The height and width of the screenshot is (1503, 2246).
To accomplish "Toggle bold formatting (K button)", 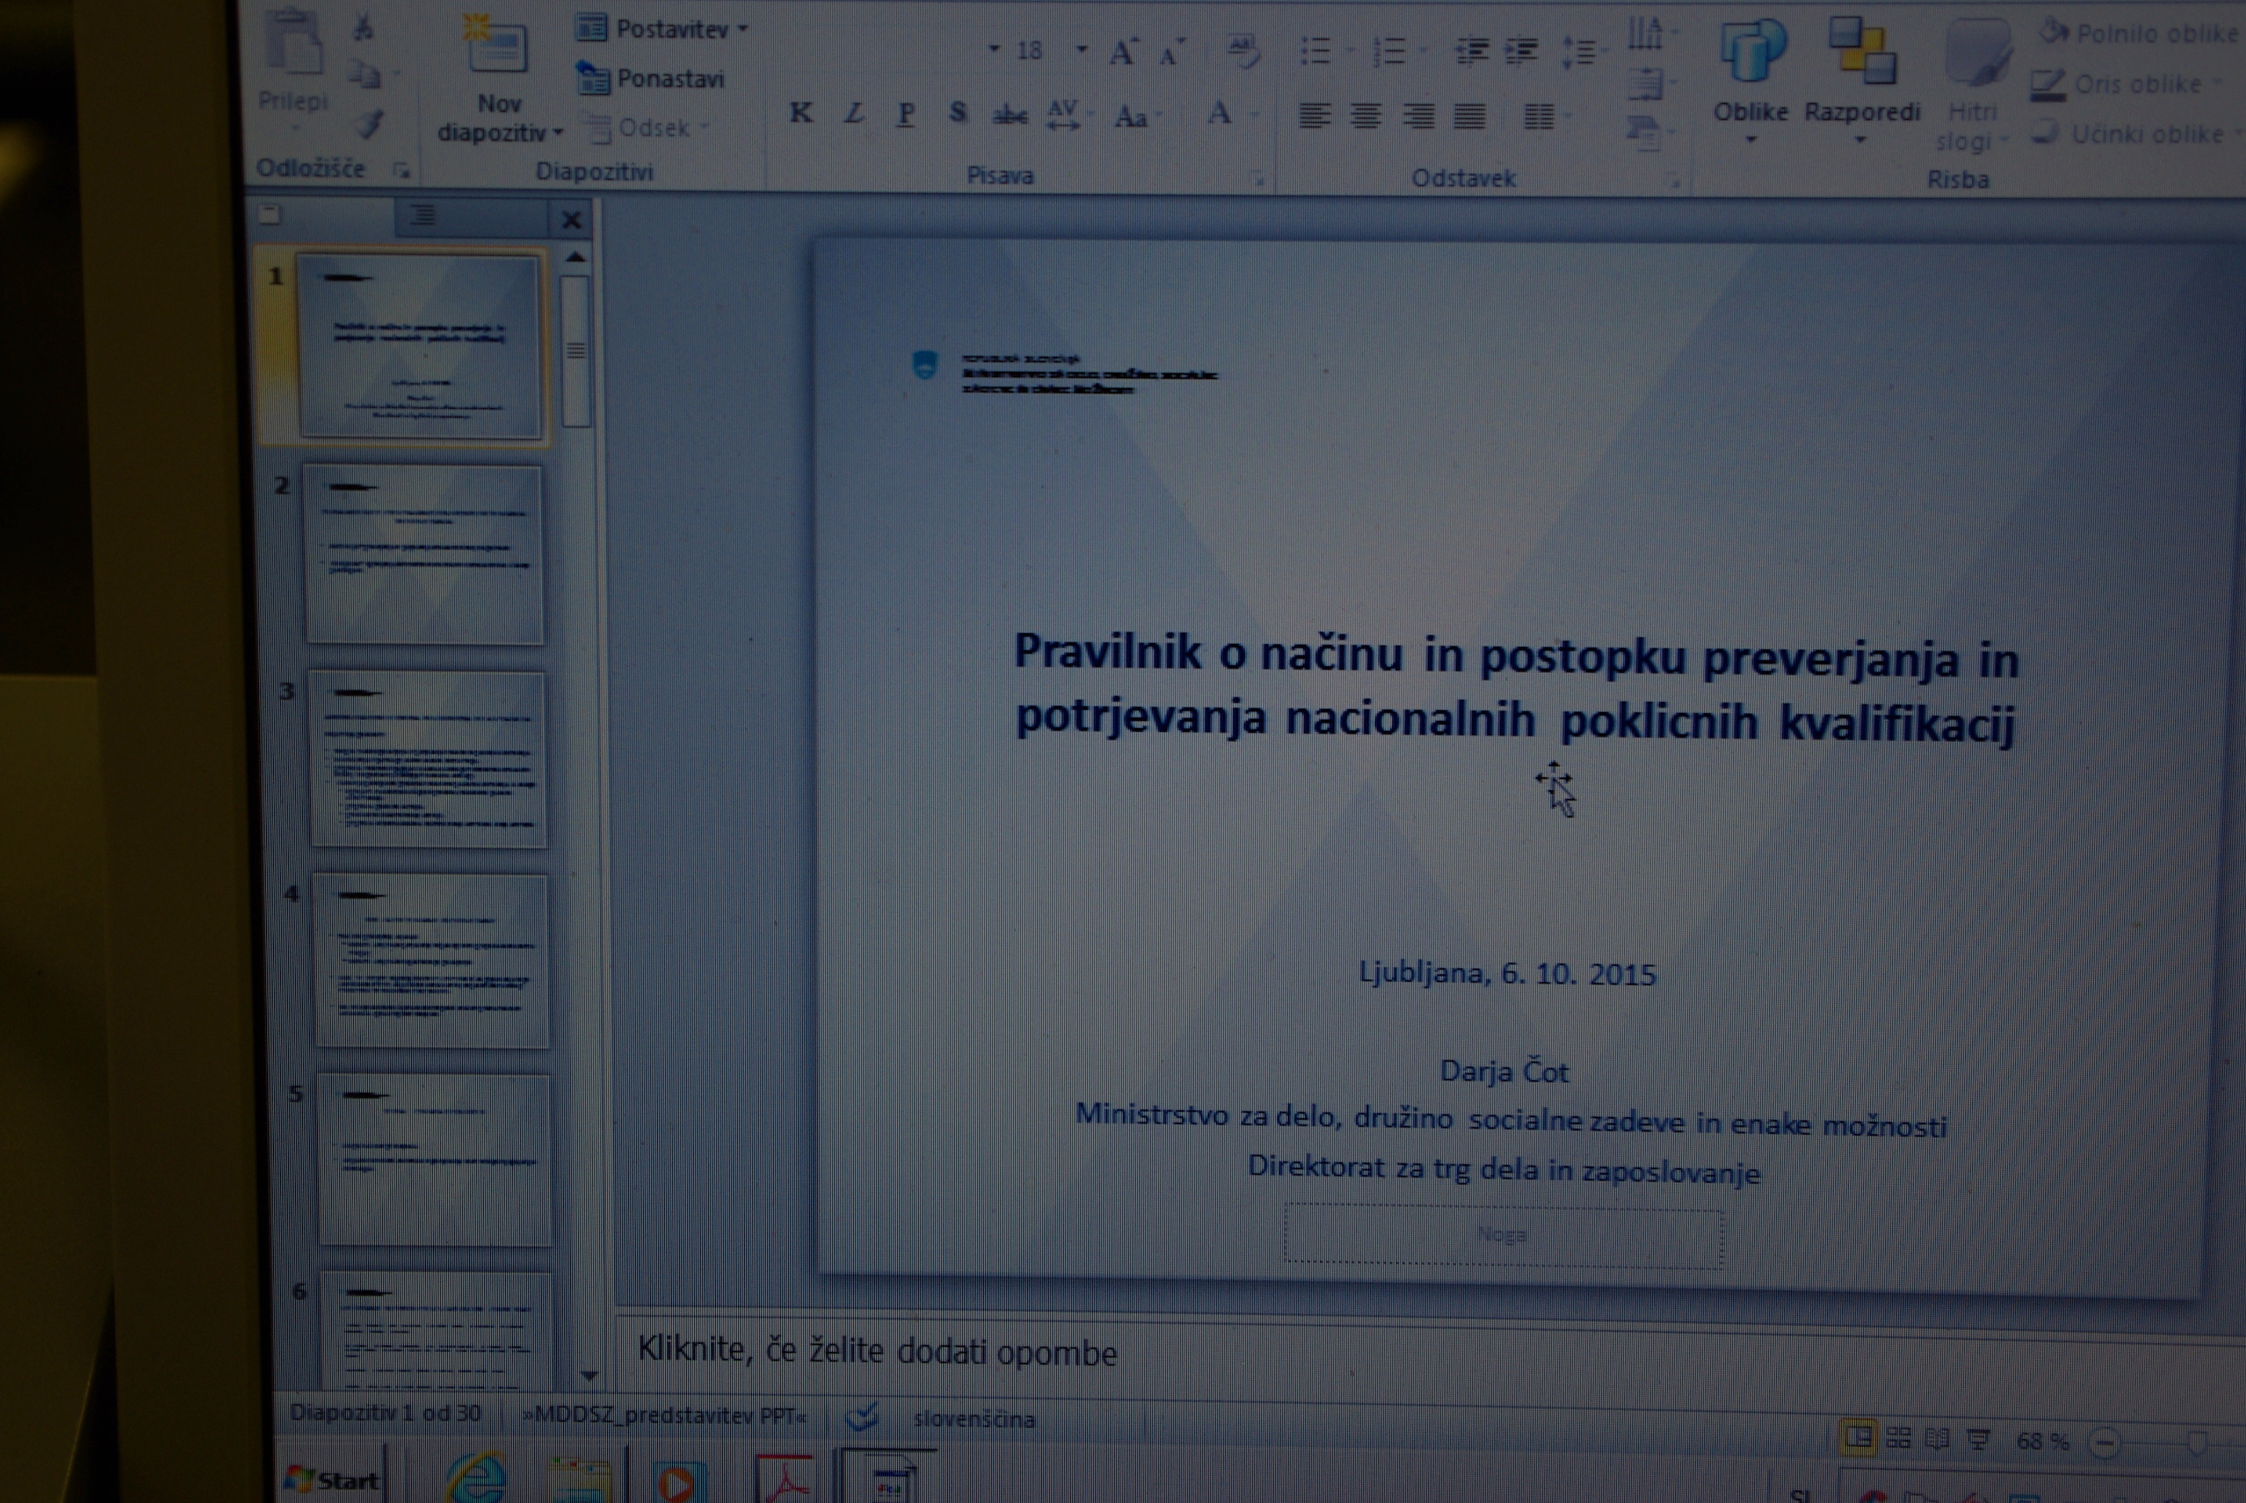I will click(x=800, y=113).
